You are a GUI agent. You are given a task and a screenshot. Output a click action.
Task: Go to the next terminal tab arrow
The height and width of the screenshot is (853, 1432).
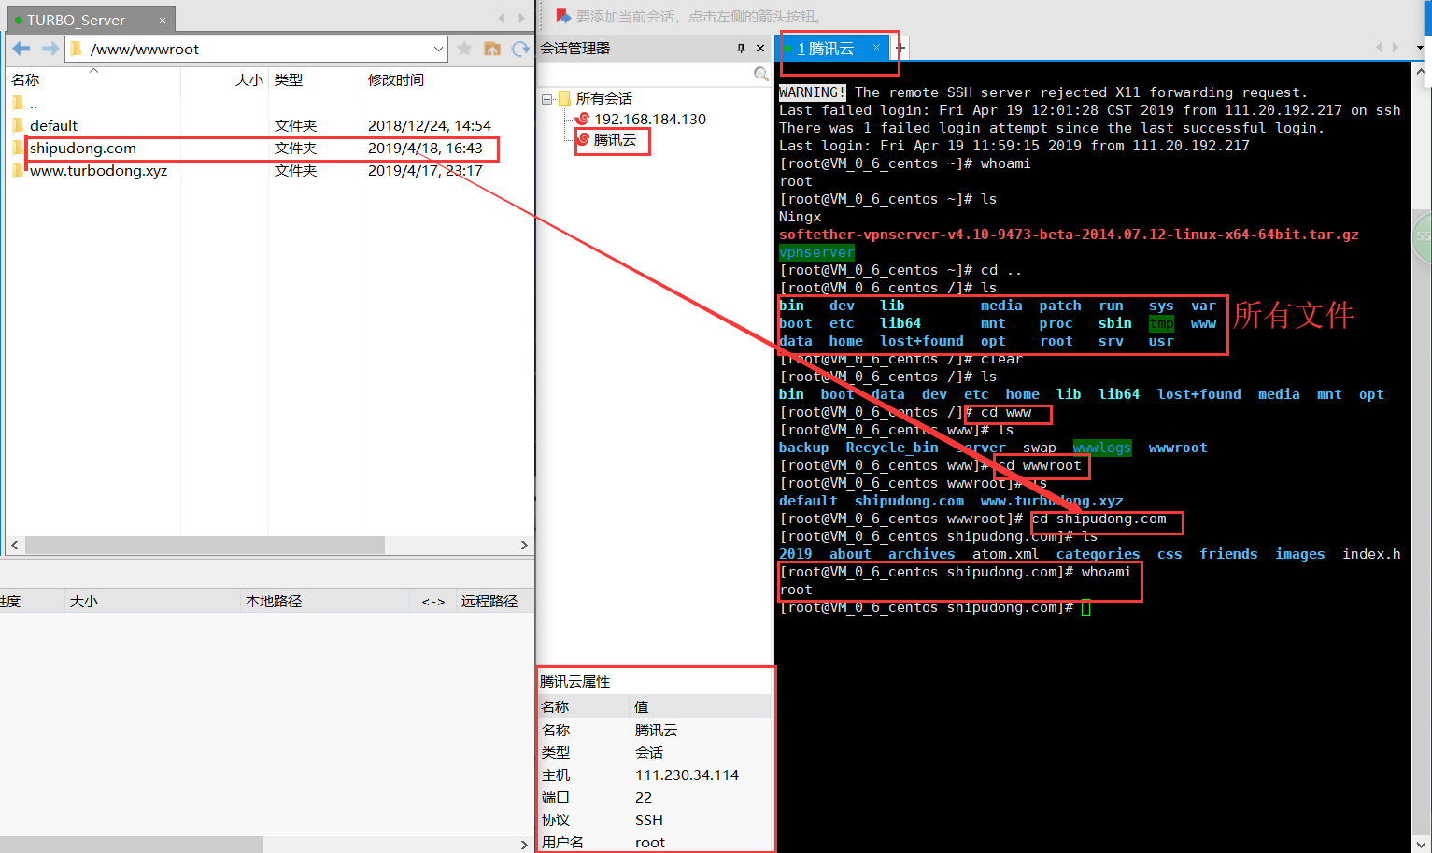click(1396, 47)
